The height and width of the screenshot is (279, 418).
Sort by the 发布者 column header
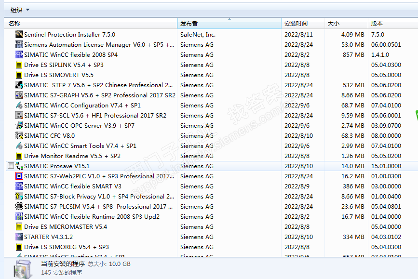point(229,24)
